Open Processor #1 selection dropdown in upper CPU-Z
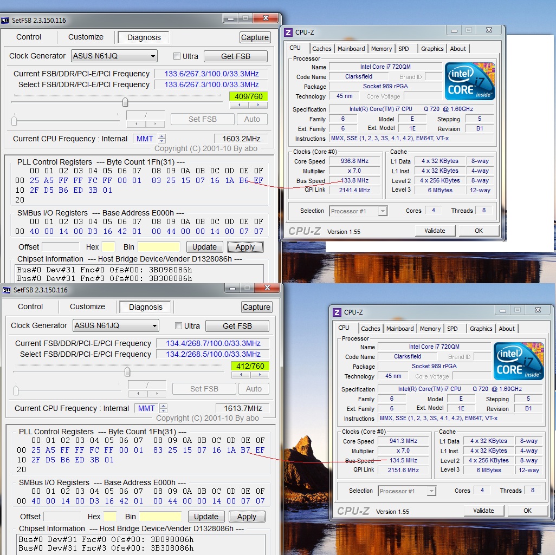This screenshot has width=556, height=555. 358,211
